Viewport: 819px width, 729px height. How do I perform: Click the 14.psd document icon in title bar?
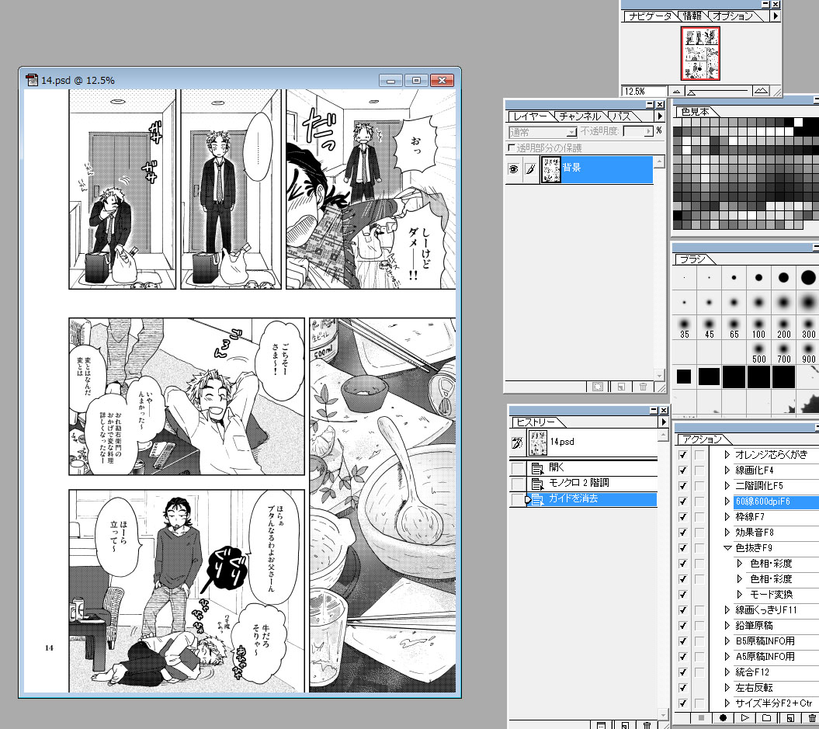(x=32, y=80)
